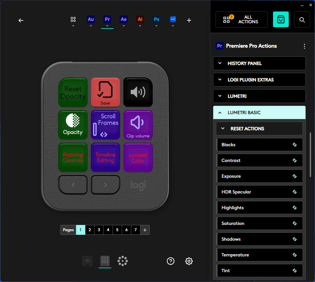Close the window
315x282 pixels.
311,5
